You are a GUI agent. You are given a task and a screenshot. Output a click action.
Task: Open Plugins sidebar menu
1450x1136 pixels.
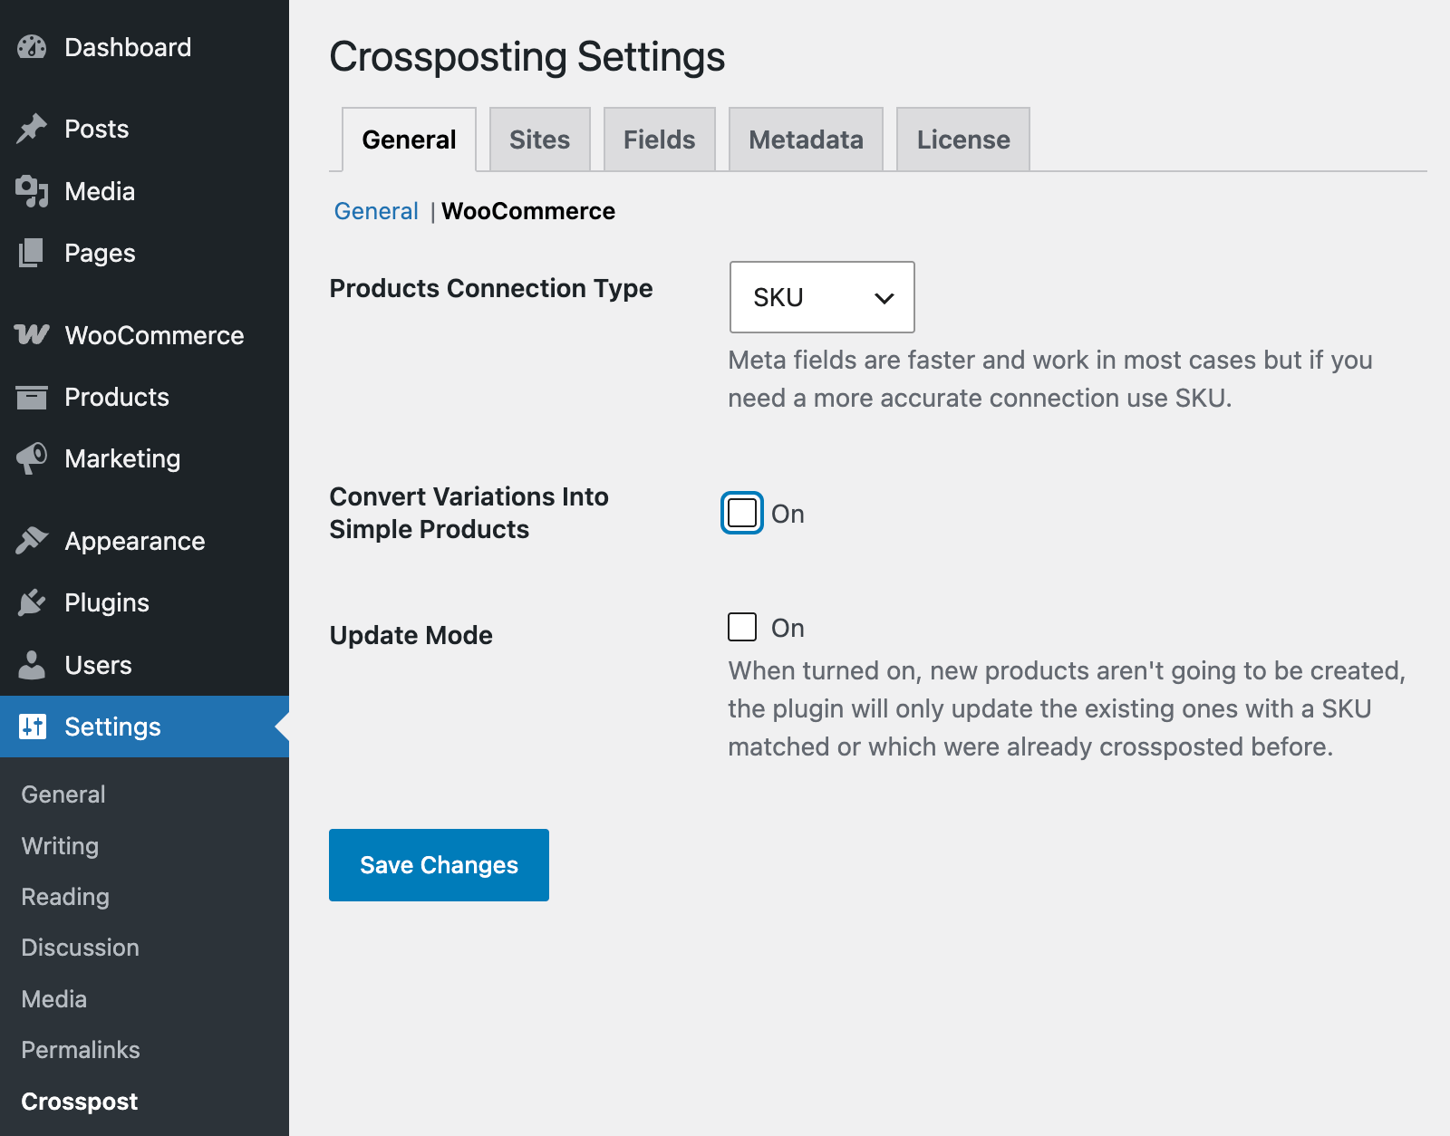[144, 602]
